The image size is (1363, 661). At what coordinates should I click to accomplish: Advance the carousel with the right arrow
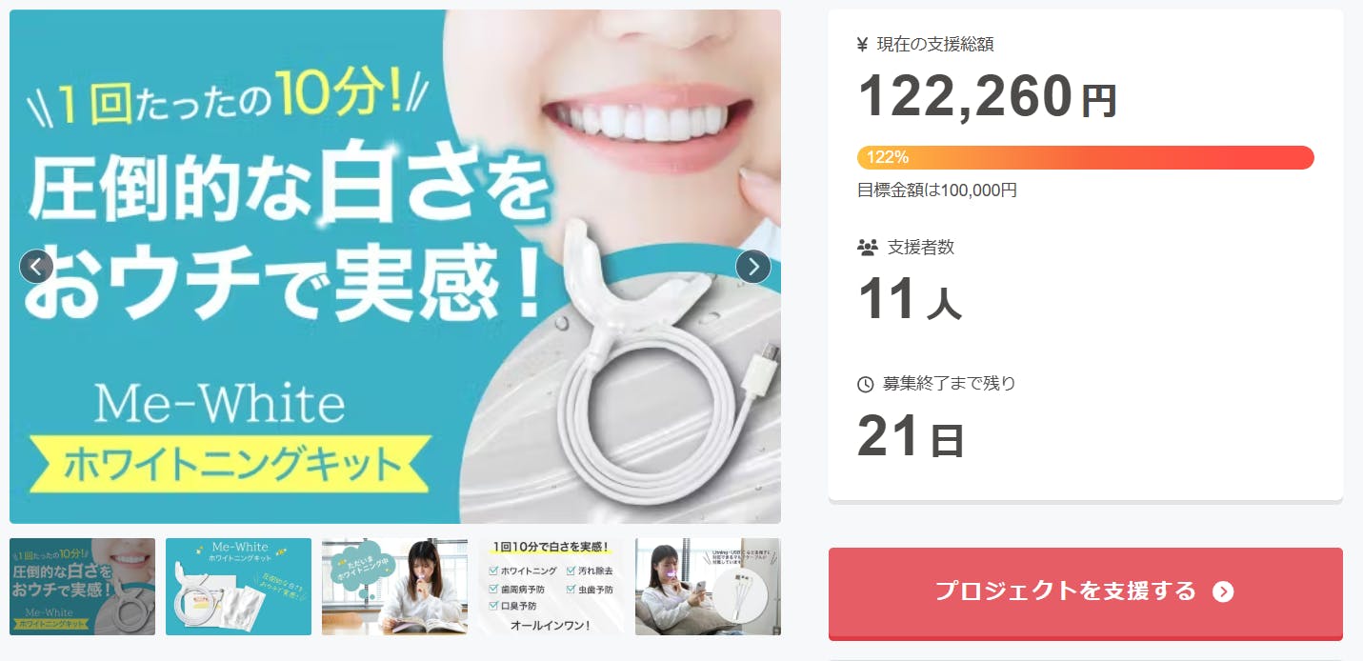point(753,267)
